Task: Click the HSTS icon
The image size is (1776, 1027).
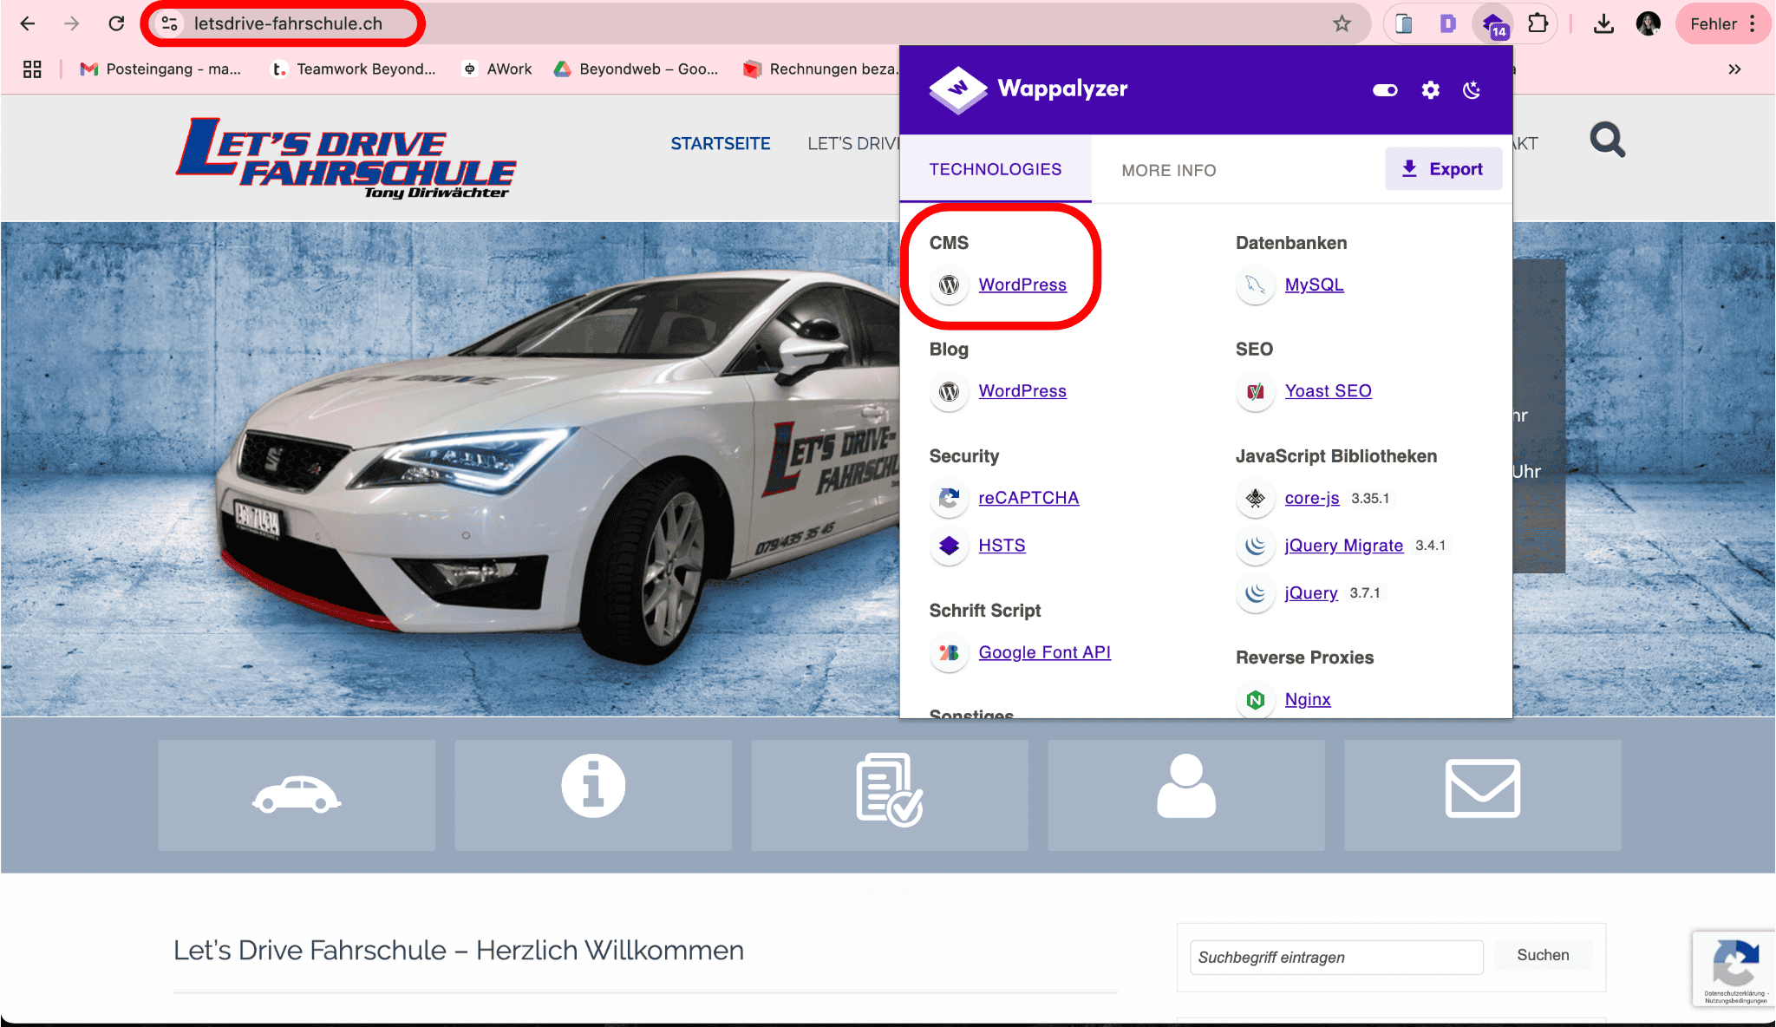Action: (949, 546)
